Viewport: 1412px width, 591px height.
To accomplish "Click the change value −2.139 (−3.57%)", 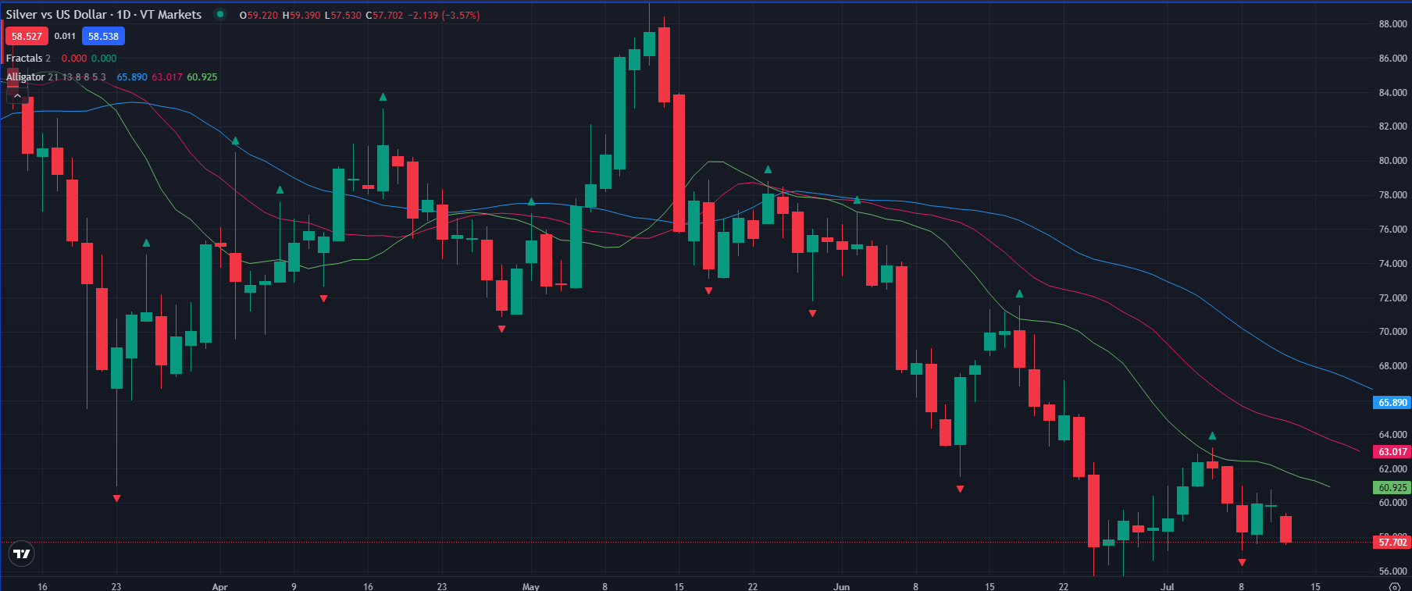I will pos(444,16).
